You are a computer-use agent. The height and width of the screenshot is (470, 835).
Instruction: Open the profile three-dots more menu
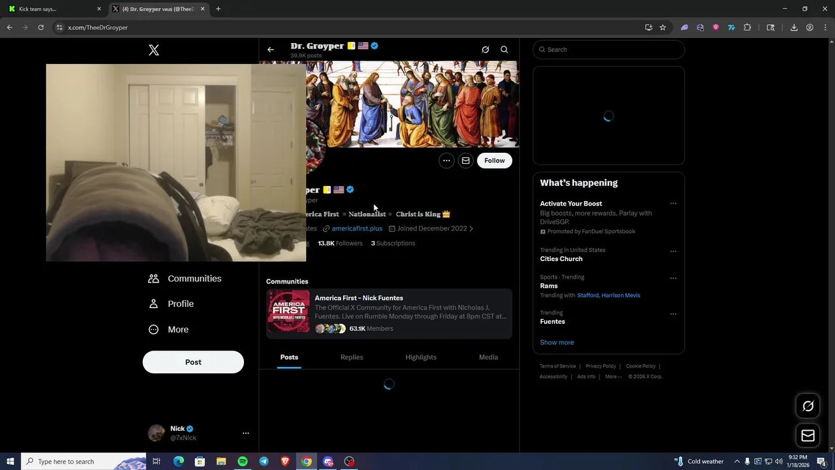point(446,161)
